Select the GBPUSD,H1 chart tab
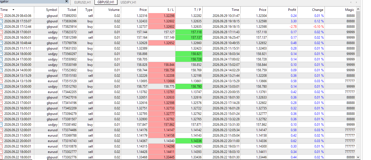The image size is (371, 160). (106, 2)
